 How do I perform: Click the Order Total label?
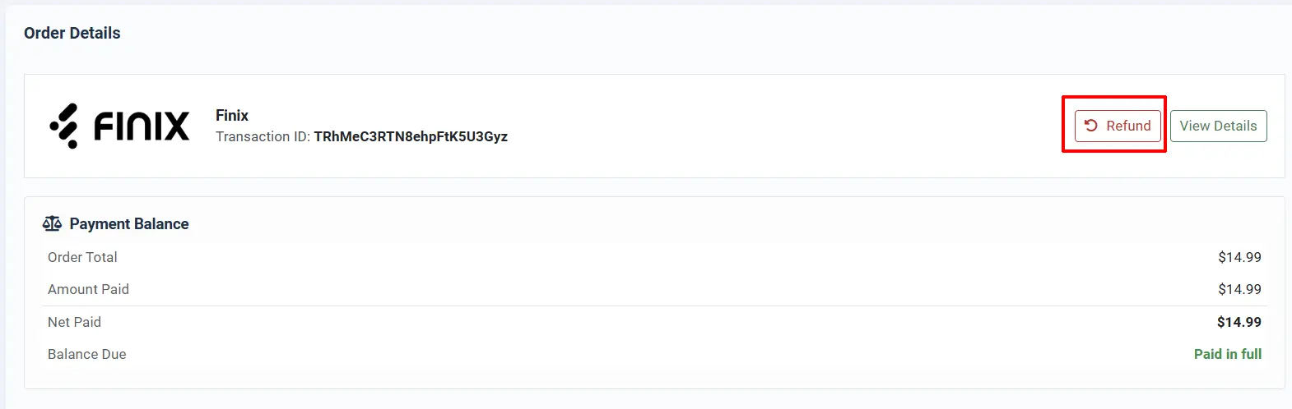(82, 257)
